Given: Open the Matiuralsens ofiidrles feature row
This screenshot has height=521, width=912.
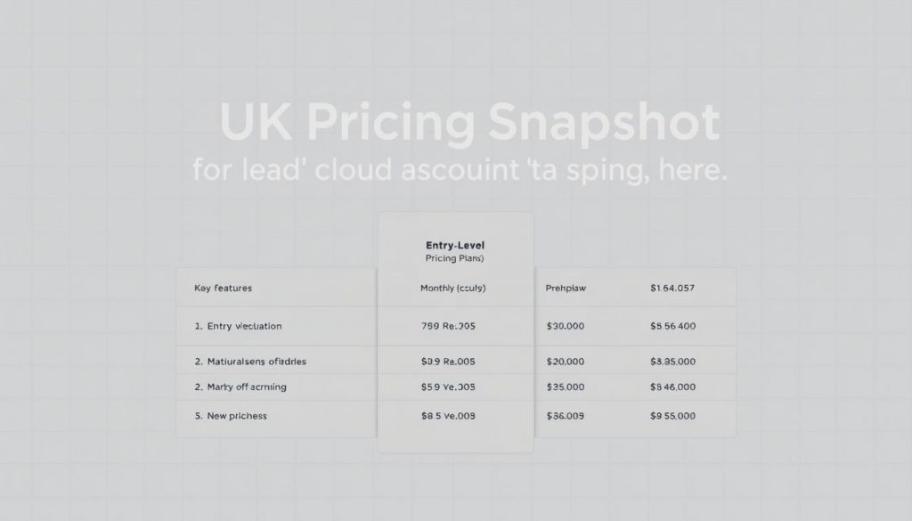Looking at the screenshot, I should tap(256, 362).
